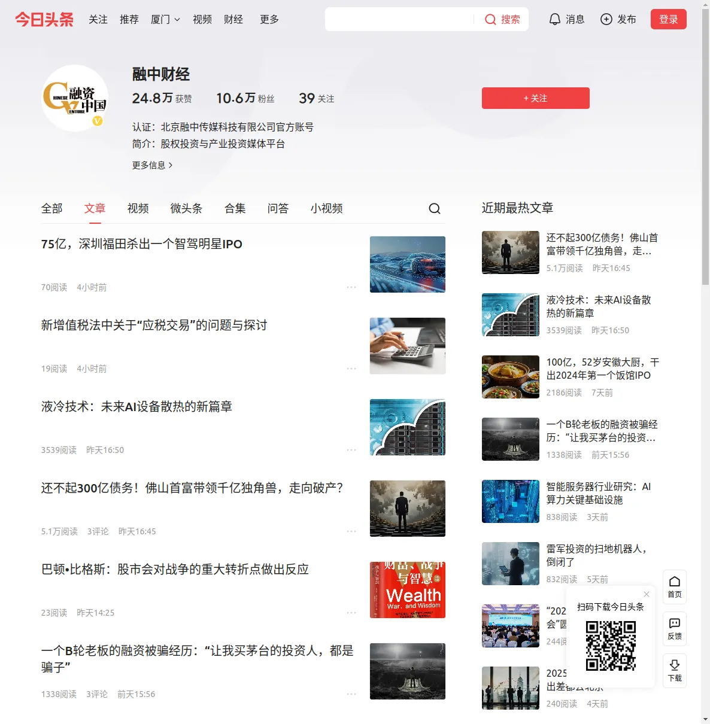Open the 问答 tab

(278, 208)
